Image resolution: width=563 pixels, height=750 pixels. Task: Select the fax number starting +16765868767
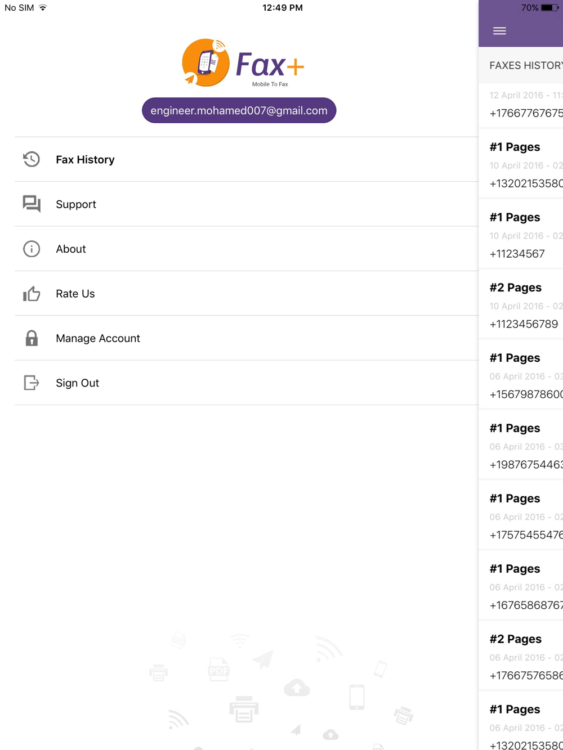click(526, 605)
